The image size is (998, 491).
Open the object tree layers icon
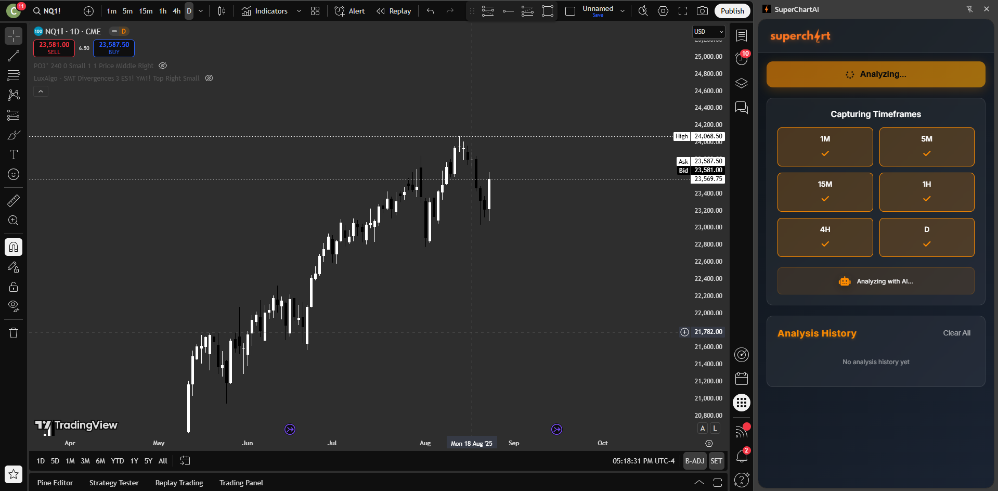tap(742, 83)
